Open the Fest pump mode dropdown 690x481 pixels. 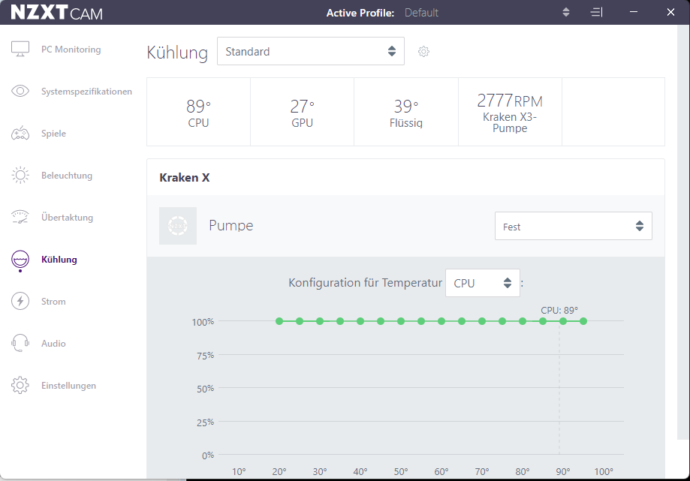pos(574,226)
